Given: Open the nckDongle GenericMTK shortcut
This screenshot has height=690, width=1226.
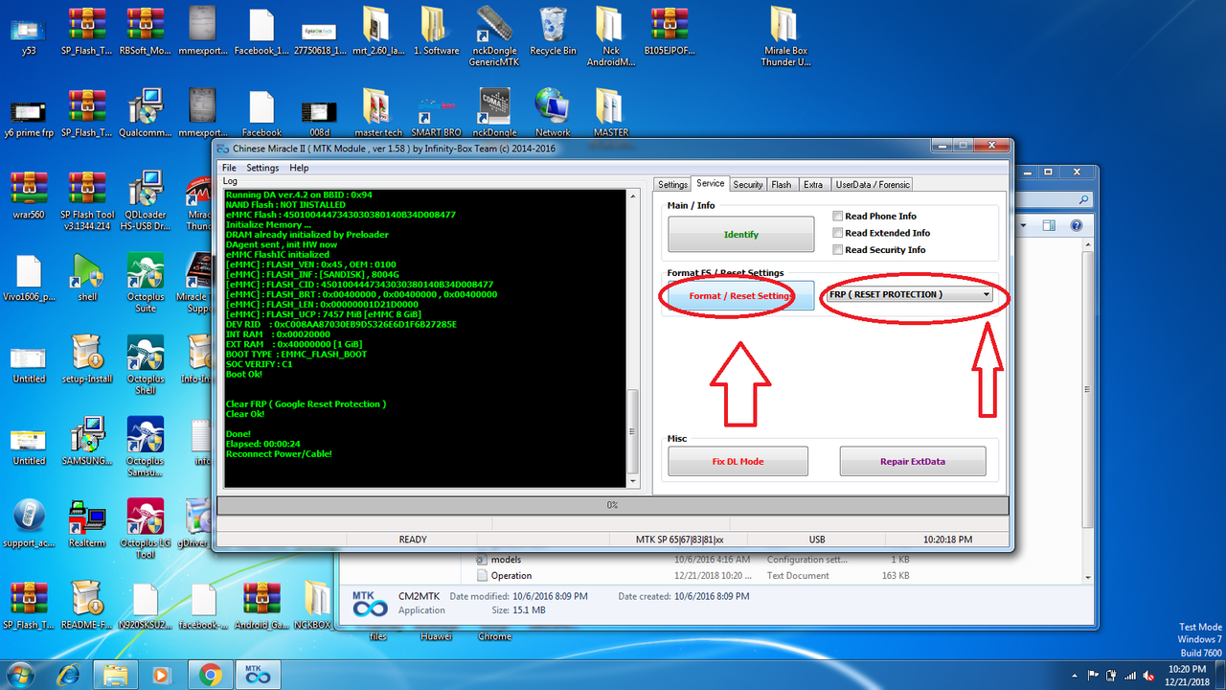Looking at the screenshot, I should [x=494, y=37].
